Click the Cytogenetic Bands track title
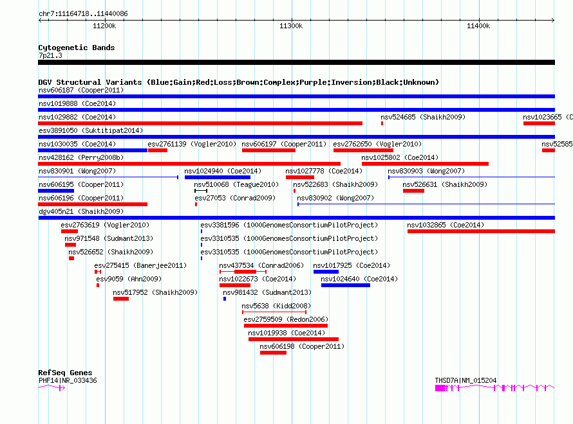The height and width of the screenshot is (424, 573). 77,48
